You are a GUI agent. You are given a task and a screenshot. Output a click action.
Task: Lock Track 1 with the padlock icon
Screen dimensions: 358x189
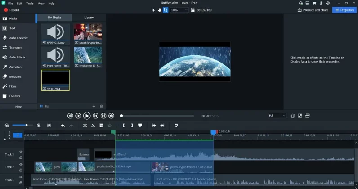tap(21, 184)
